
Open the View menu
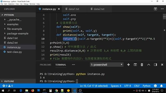coord(17,4)
